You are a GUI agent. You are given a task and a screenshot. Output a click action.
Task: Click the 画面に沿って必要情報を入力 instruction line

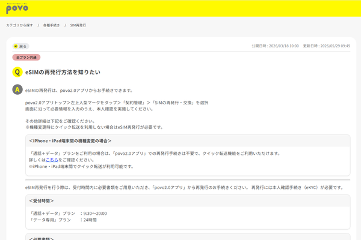(x=89, y=109)
